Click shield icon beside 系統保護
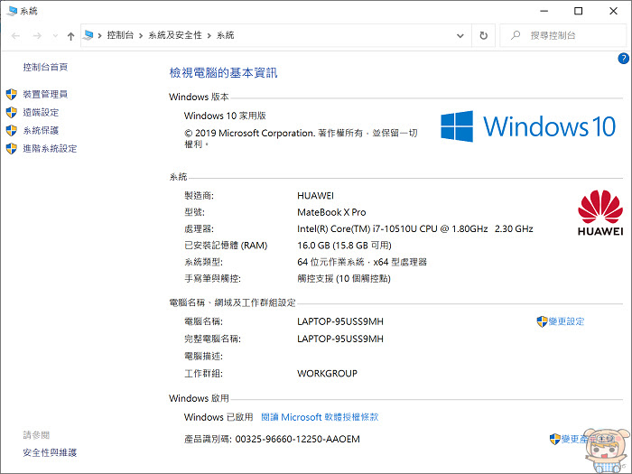632x474 pixels. point(12,131)
